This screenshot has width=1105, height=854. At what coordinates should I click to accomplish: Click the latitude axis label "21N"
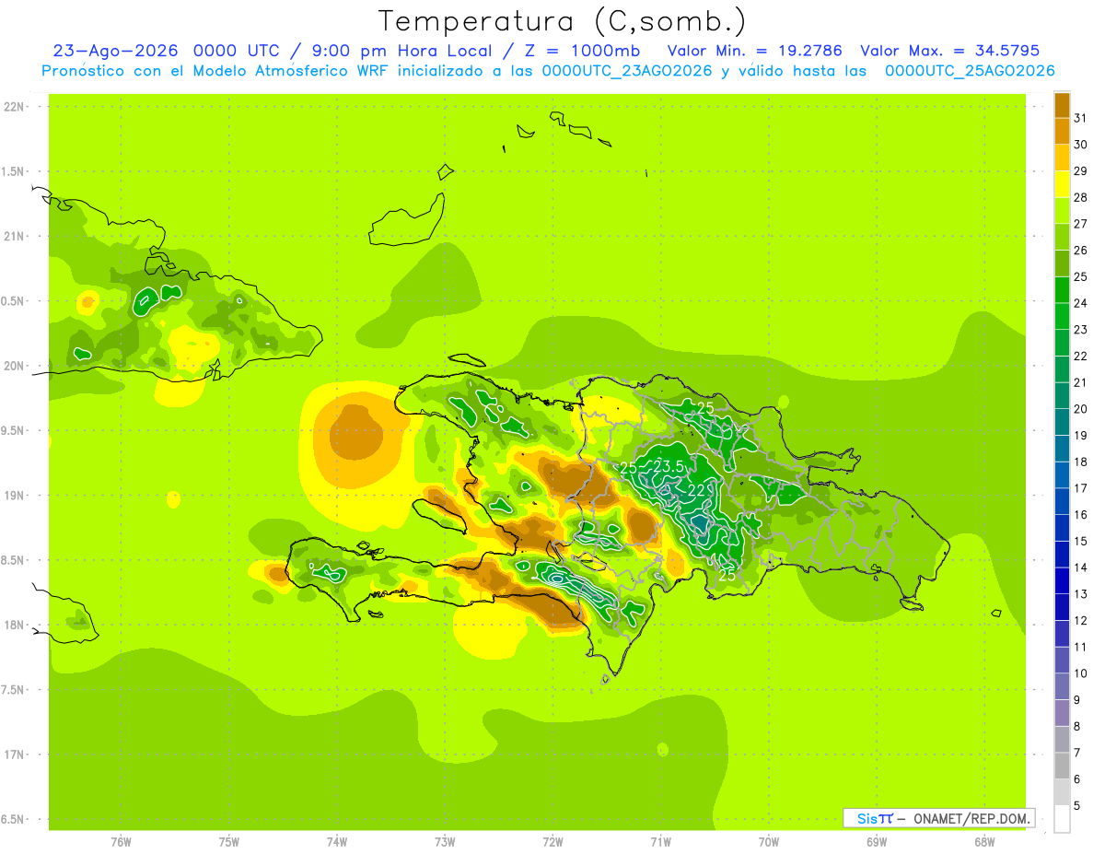16,237
